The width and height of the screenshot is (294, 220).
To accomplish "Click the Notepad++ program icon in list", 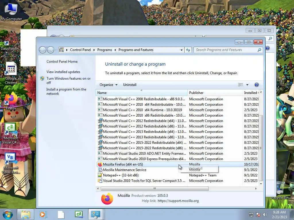I will tap(100, 175).
